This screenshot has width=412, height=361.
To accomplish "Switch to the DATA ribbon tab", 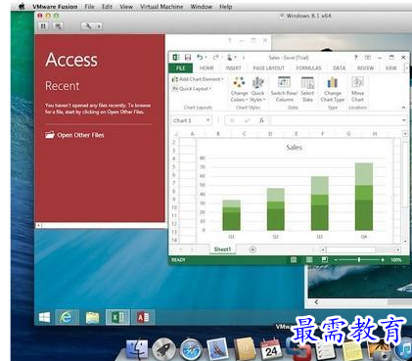I will tap(339, 68).
